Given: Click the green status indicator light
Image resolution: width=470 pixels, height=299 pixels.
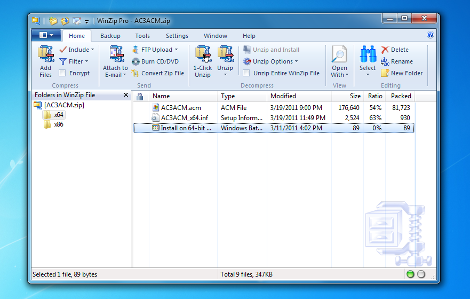Looking at the screenshot, I should tap(410, 274).
